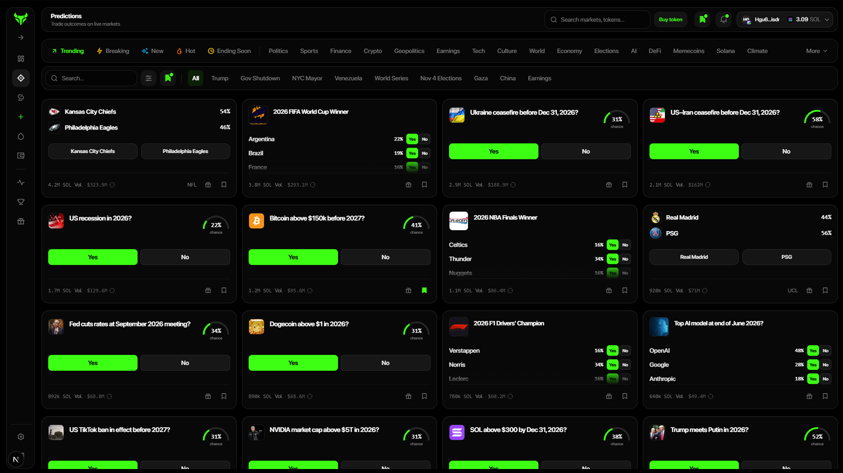Image resolution: width=843 pixels, height=473 pixels.
Task: Click the green plus icon in sidebar
Action: 21,117
